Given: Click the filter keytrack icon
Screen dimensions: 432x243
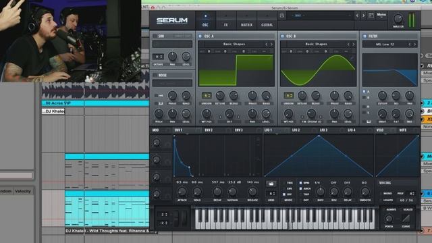Looking at the screenshot, I should point(369,122).
